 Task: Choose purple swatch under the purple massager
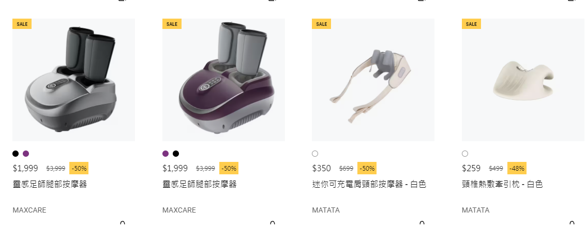point(166,154)
